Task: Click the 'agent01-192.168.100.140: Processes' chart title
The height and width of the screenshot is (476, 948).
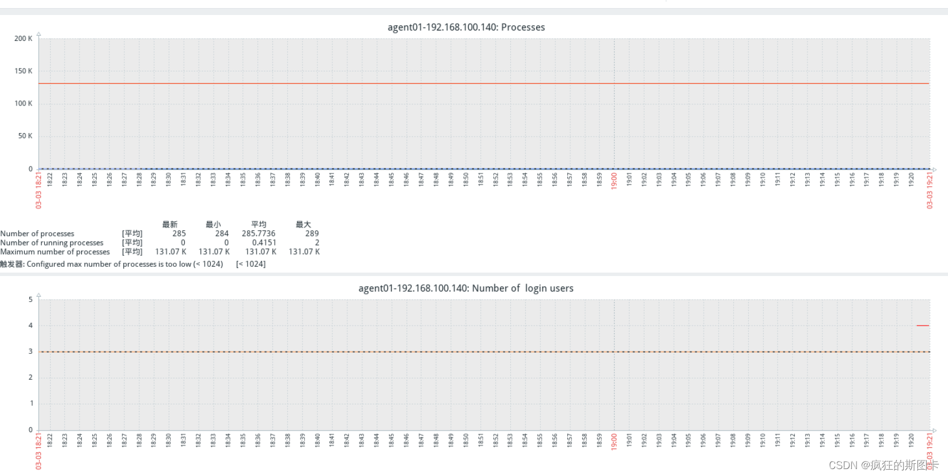Action: [466, 27]
